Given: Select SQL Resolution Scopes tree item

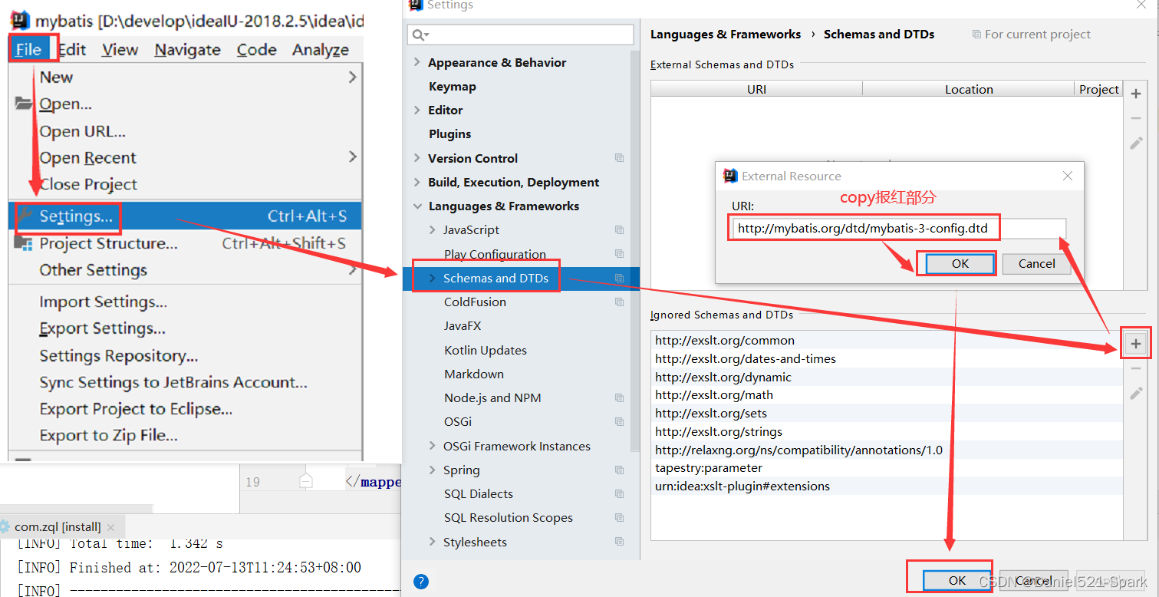Looking at the screenshot, I should click(509, 518).
